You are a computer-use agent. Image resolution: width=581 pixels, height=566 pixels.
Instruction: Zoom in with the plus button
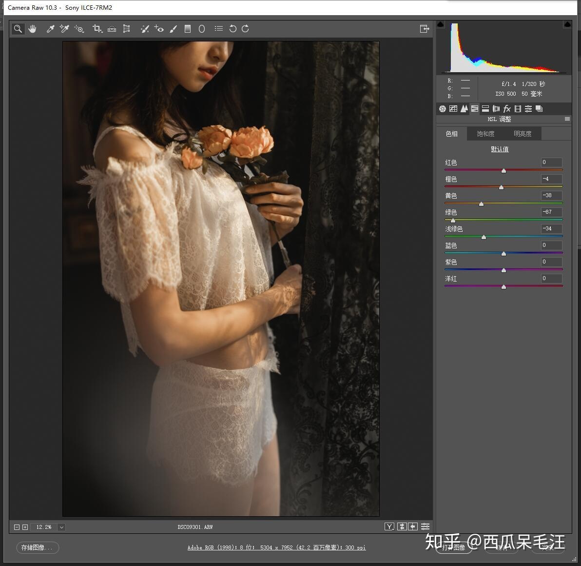[25, 527]
